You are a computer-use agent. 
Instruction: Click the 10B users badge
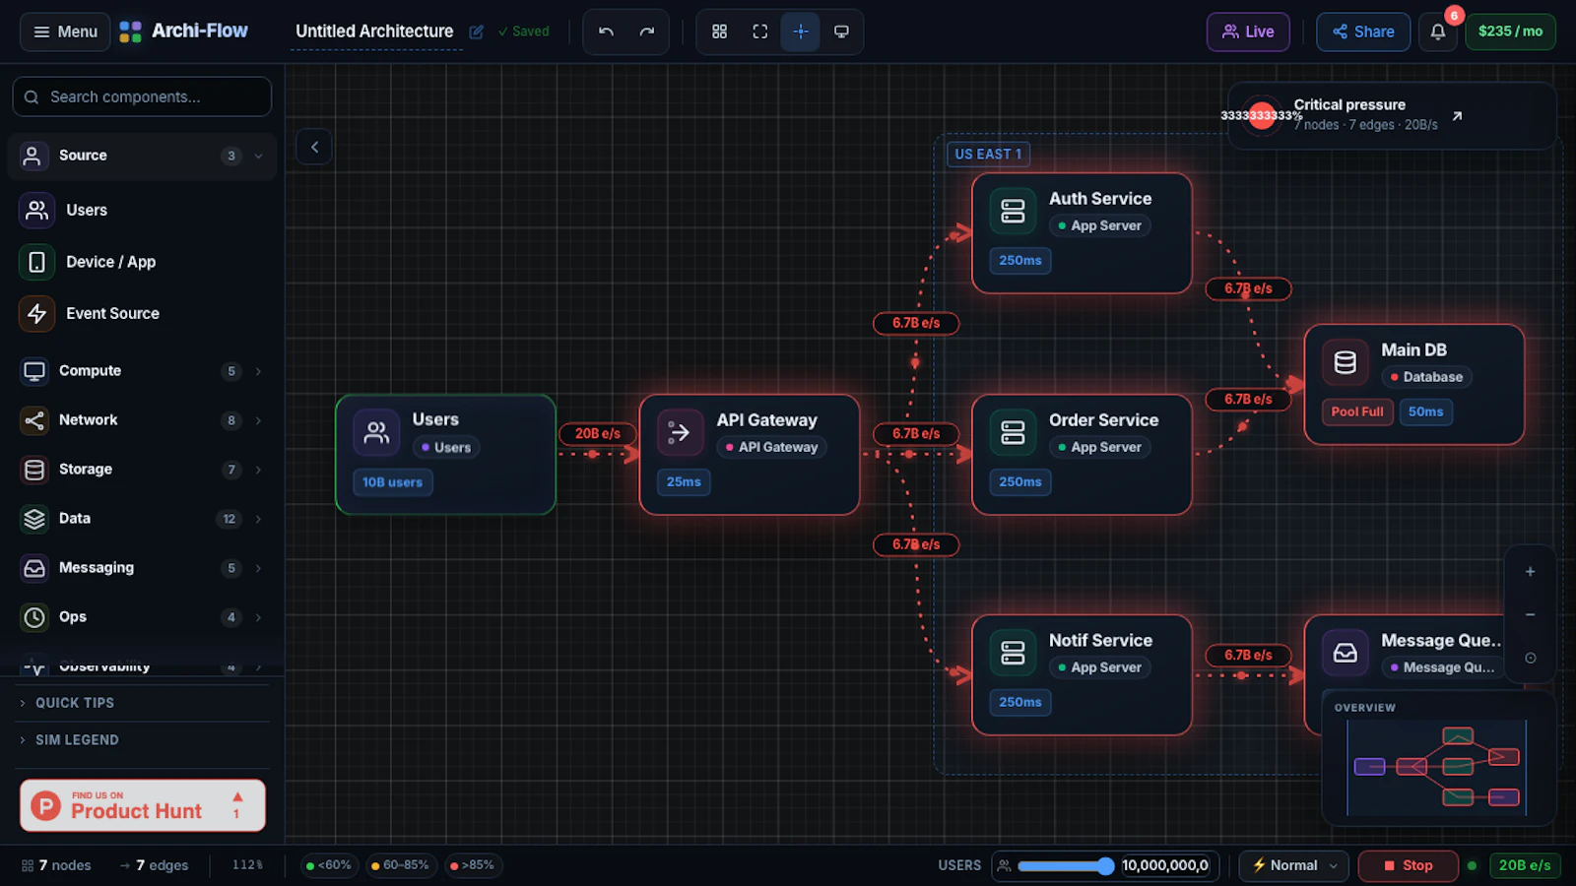[x=392, y=482]
